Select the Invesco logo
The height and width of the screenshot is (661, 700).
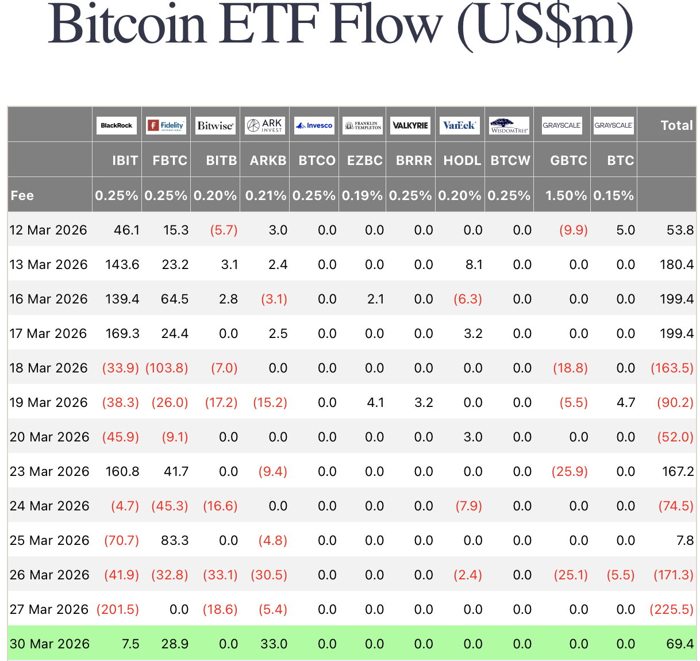pyautogui.click(x=314, y=125)
